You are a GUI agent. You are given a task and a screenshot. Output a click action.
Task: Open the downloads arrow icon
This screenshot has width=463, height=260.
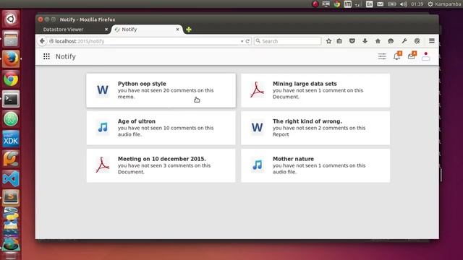(365, 41)
